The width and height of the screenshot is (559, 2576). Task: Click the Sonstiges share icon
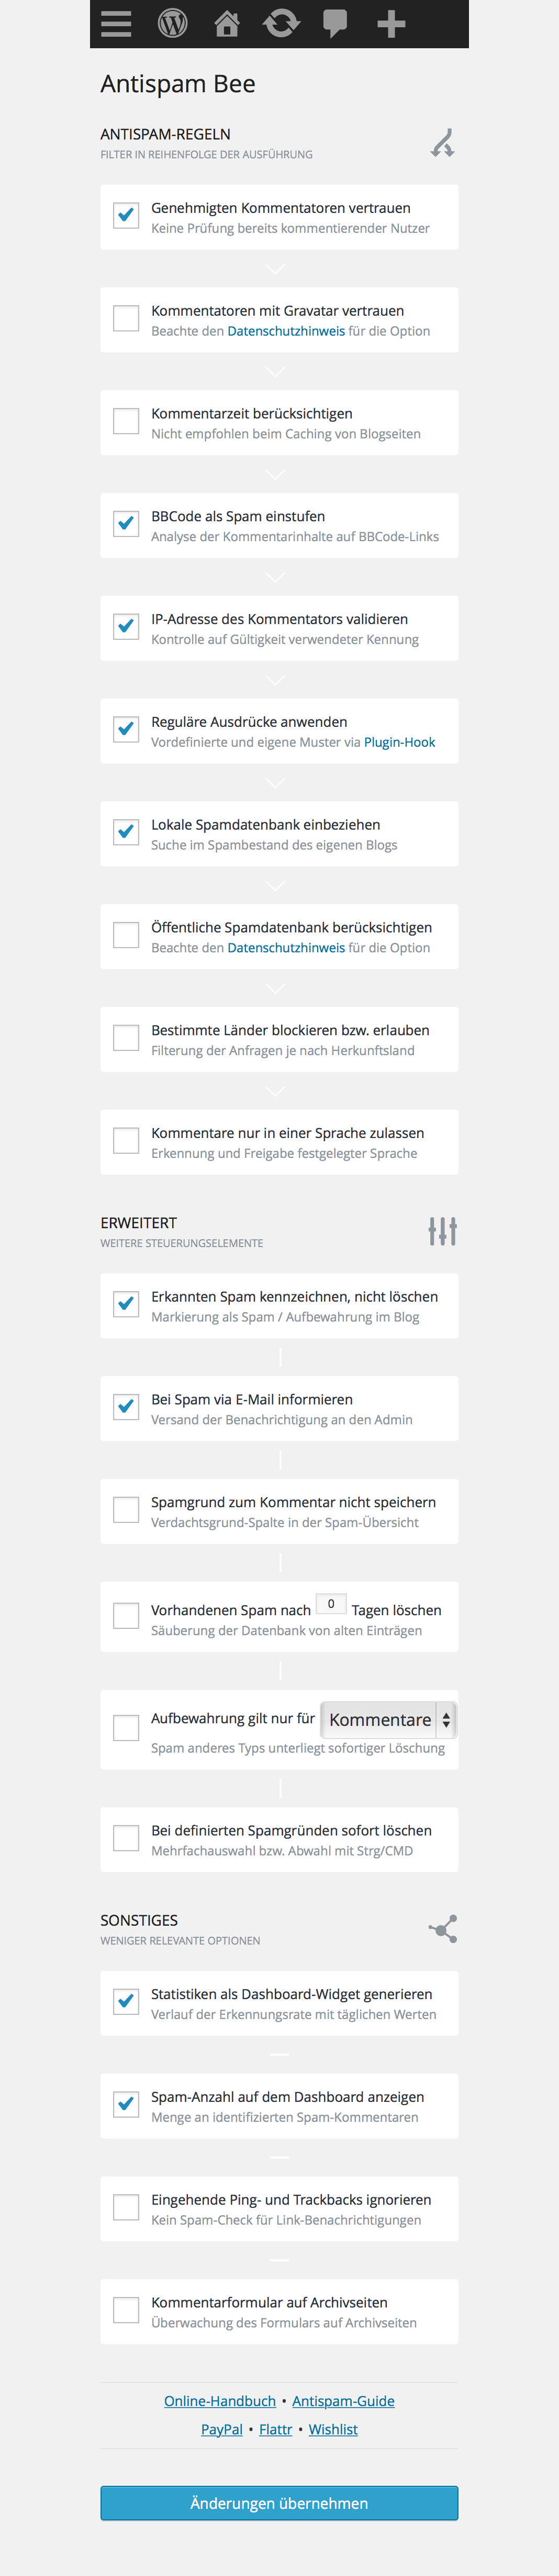[x=442, y=1928]
